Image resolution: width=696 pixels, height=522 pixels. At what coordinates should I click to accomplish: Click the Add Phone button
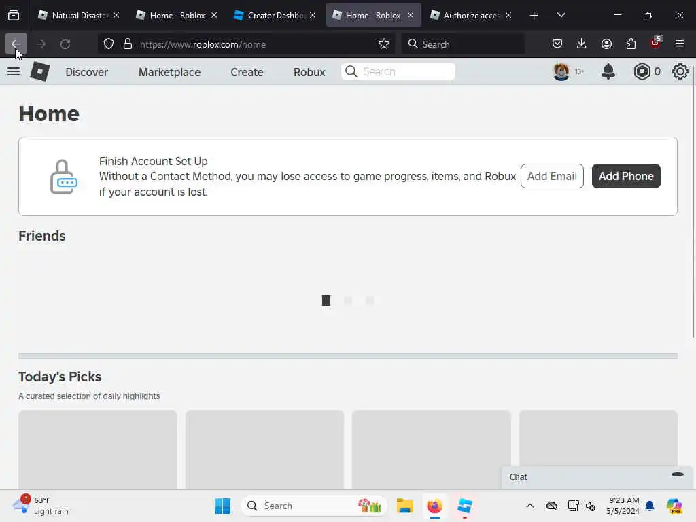pyautogui.click(x=626, y=176)
